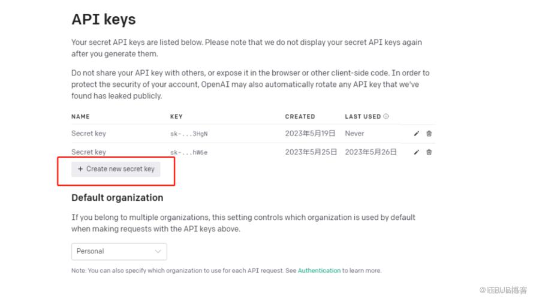The height and width of the screenshot is (299, 533).
Task: Click the info icon beside LAST USED
Action: (386, 116)
